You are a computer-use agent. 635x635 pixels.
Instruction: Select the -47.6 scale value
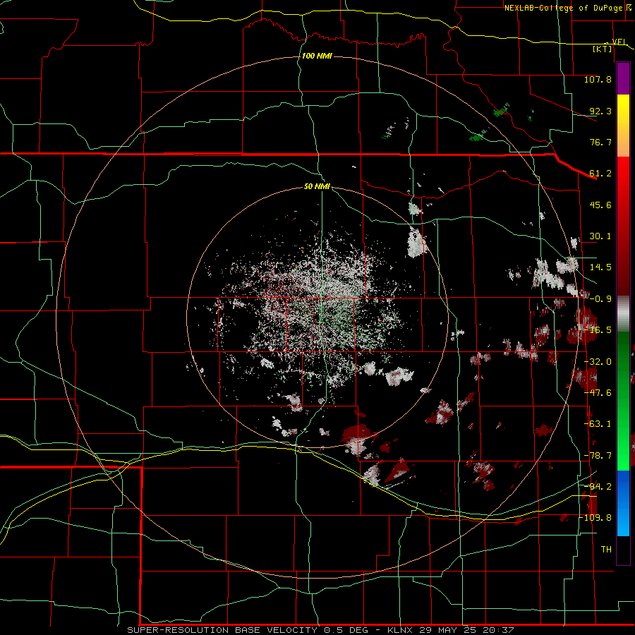[598, 393]
